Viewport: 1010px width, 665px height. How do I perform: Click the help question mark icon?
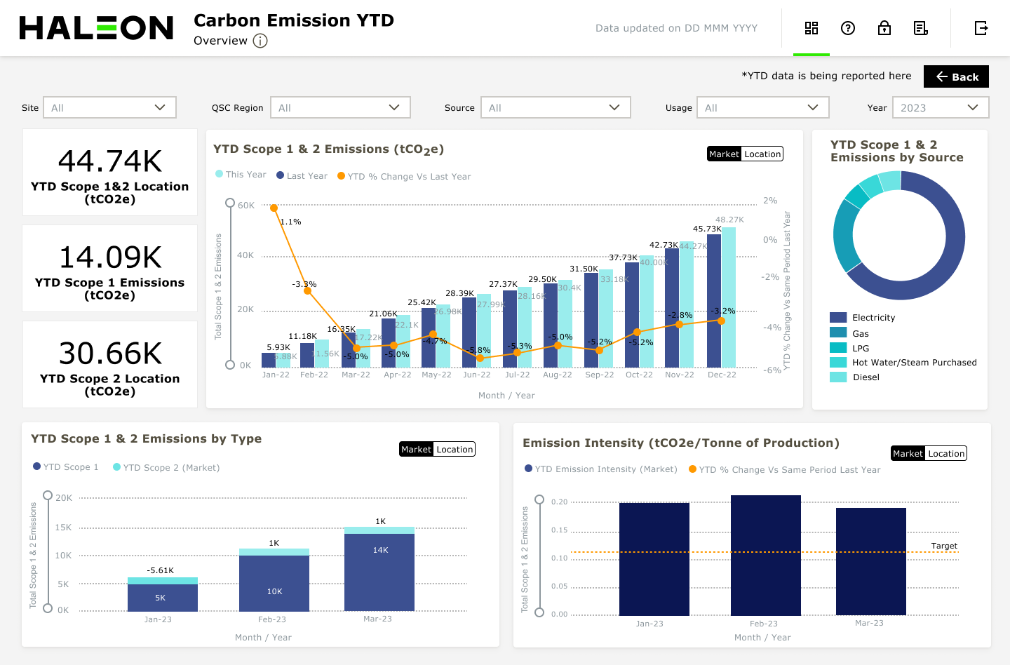coord(848,28)
